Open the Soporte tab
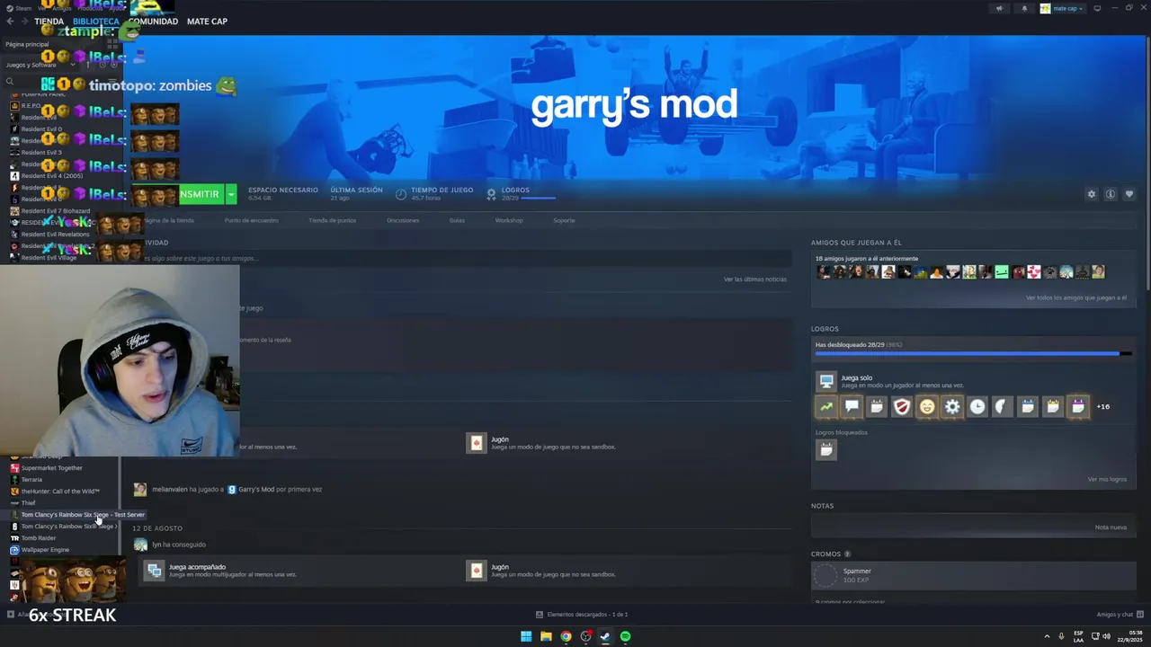This screenshot has width=1151, height=647. click(x=564, y=220)
